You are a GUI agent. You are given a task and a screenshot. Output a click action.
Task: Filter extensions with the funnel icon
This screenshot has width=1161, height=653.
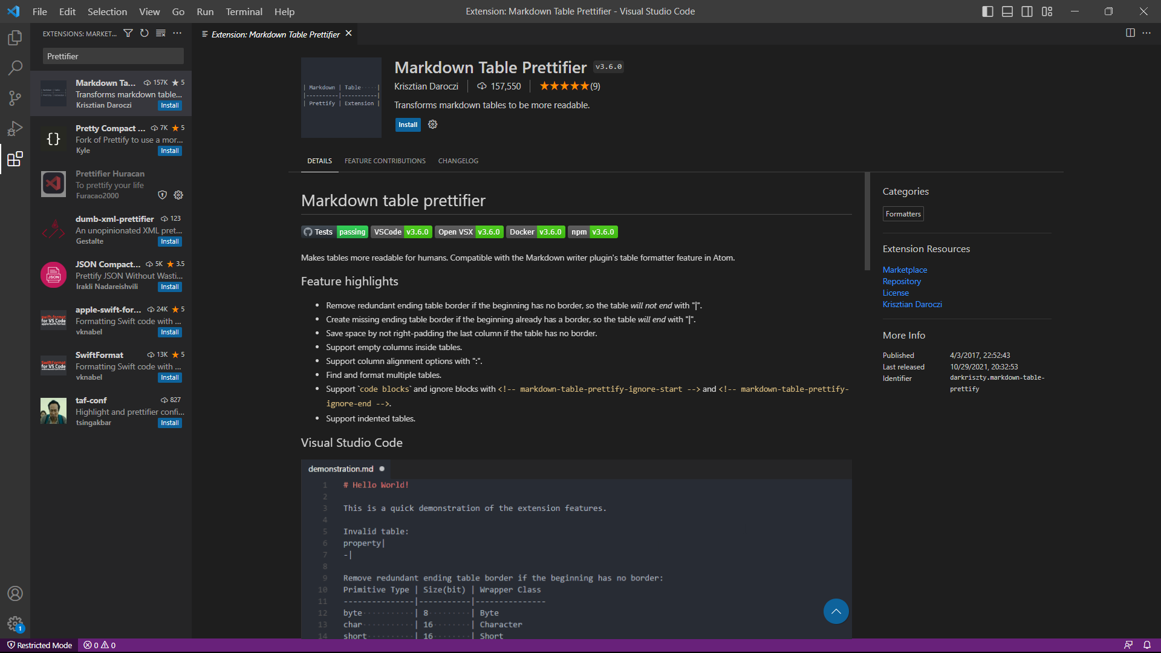pyautogui.click(x=128, y=33)
